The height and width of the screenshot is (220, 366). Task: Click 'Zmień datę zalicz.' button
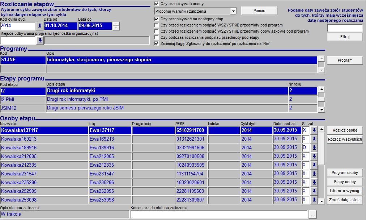(x=345, y=200)
